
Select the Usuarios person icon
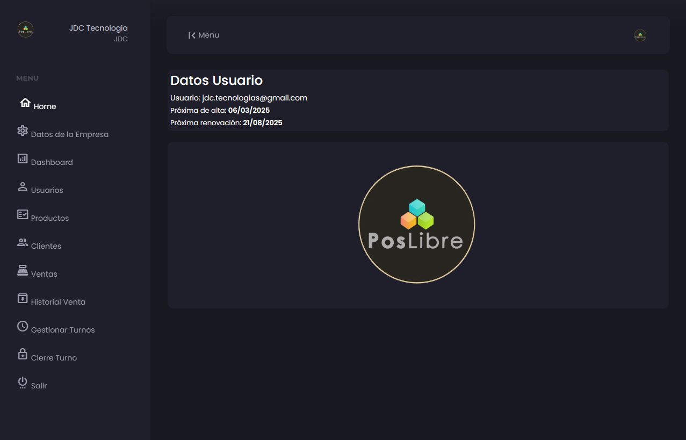pos(23,186)
